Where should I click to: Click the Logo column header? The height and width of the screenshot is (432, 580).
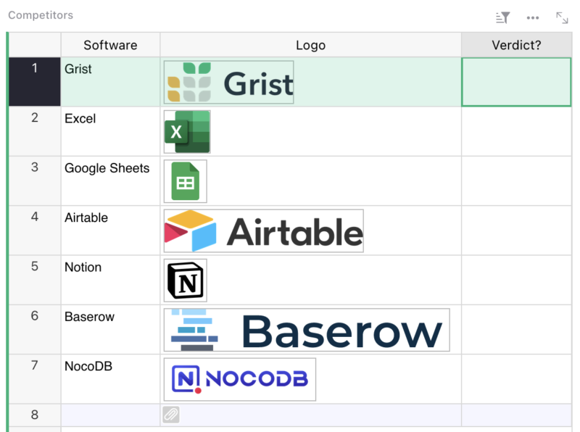[311, 45]
